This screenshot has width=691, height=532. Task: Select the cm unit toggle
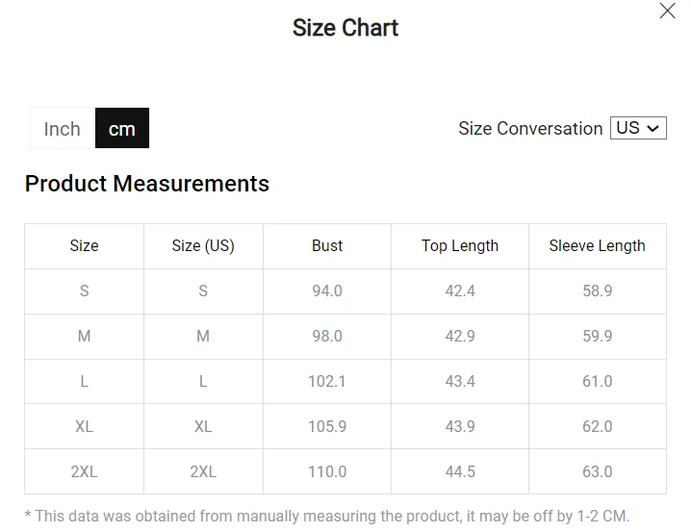point(122,128)
